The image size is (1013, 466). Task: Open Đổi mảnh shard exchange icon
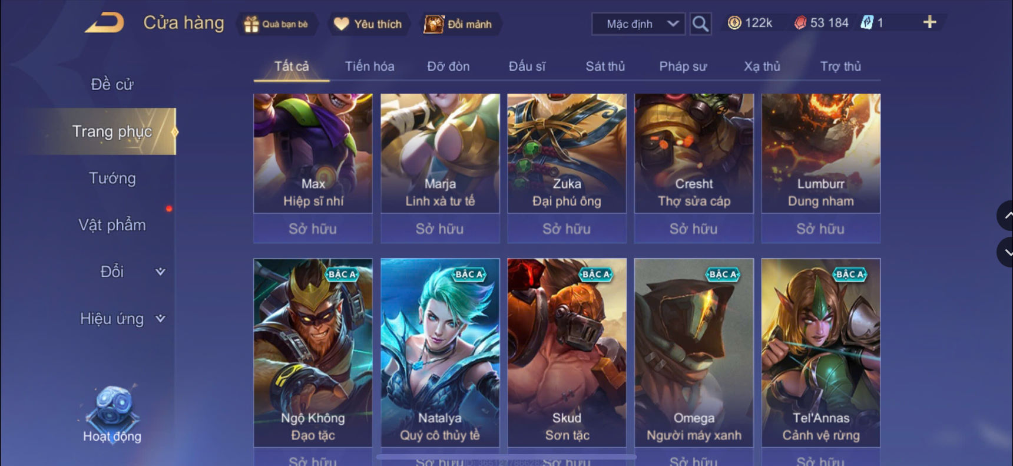(x=433, y=24)
